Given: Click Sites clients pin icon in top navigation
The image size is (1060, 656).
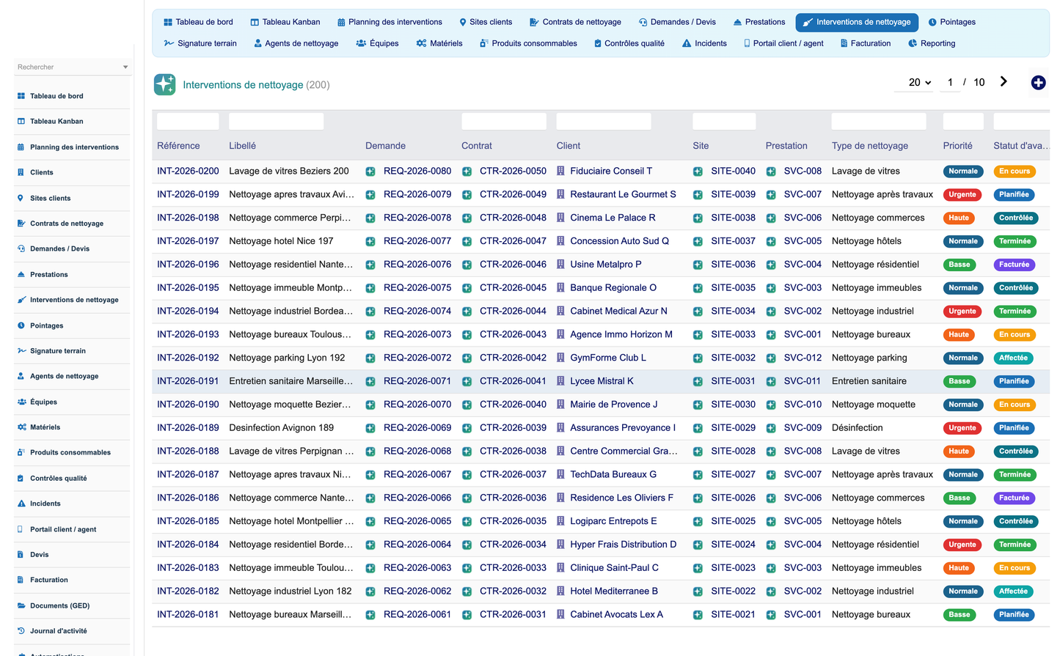Looking at the screenshot, I should pos(463,22).
